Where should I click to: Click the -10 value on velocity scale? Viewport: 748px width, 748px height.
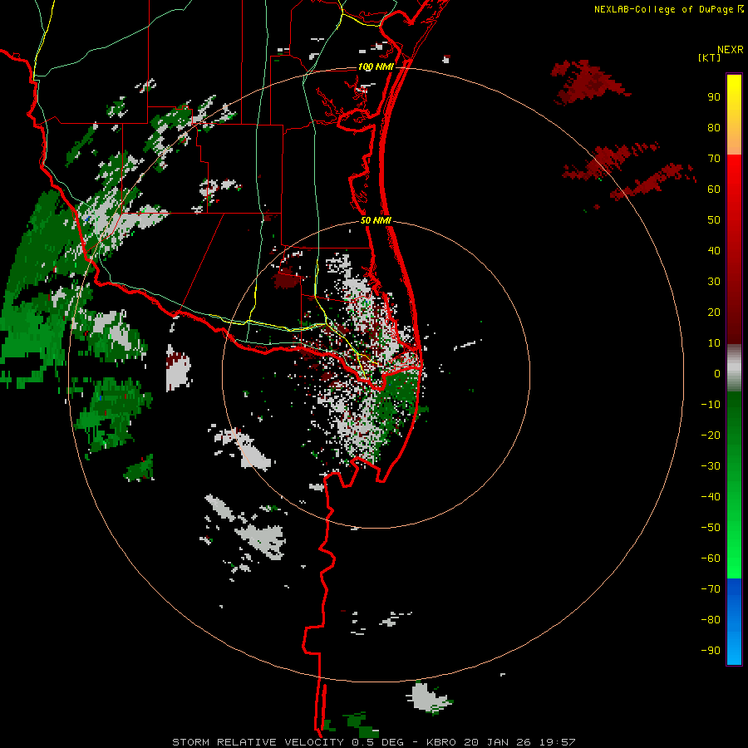711,405
